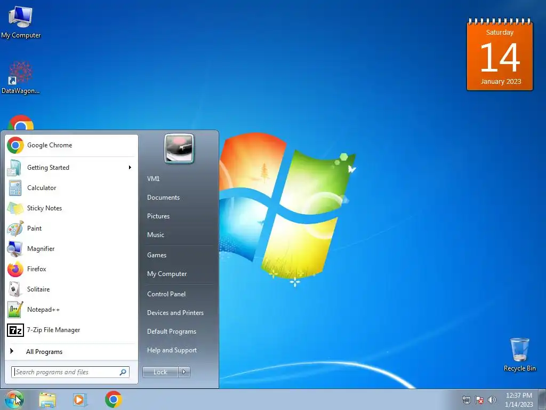546x410 pixels.
Task: Open Windows Media Player from the taskbar
Action: [80, 400]
